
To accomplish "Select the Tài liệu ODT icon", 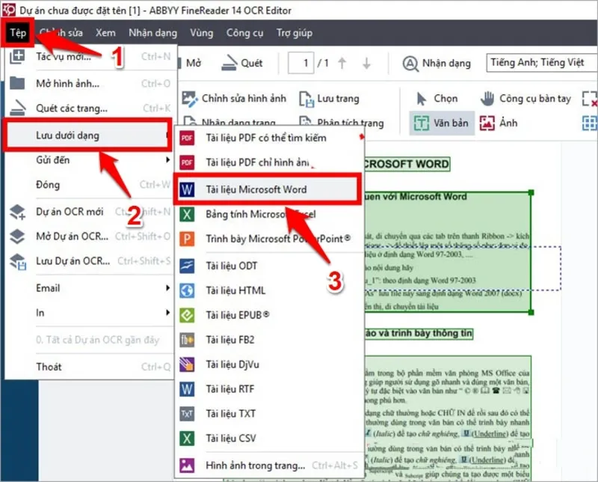I will [x=187, y=266].
